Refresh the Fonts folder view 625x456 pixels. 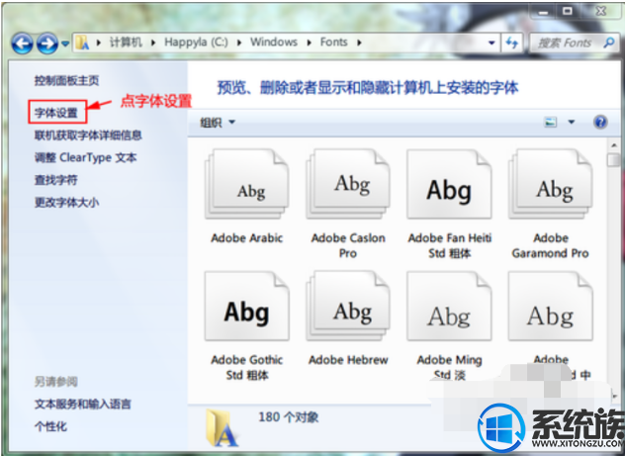pos(512,44)
